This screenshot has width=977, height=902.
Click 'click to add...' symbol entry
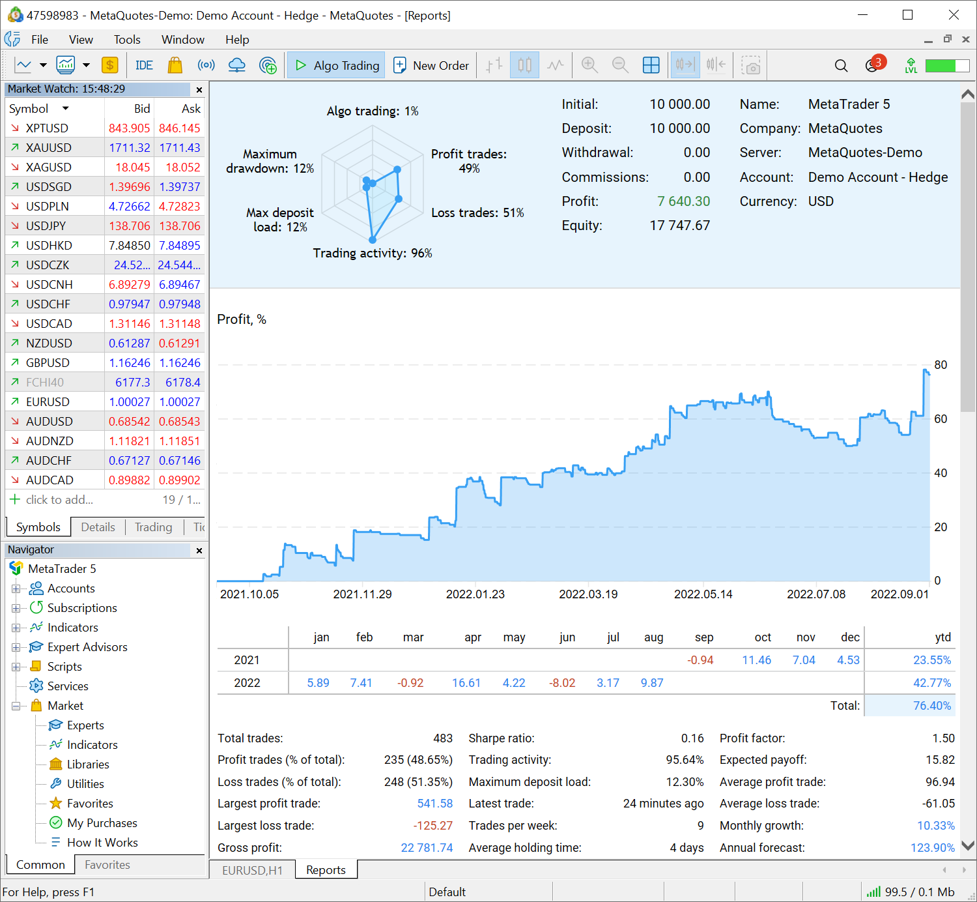[59, 500]
